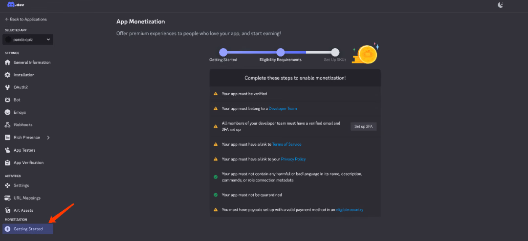This screenshot has width=528, height=241.
Task: Open the Bot settings page
Action: (x=17, y=100)
